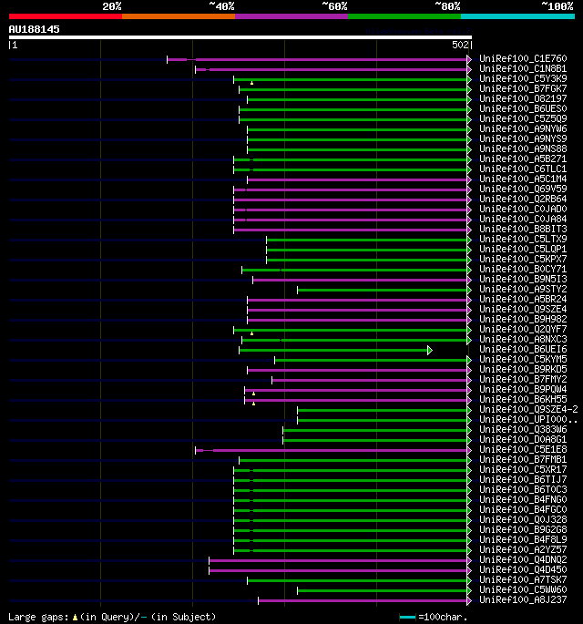The width and height of the screenshot is (583, 624).
Task: Click the red 20% identity legend bar
Action: pyautogui.click(x=66, y=16)
